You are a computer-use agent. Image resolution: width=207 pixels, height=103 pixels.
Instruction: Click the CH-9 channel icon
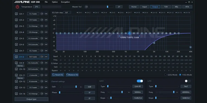[x=16, y=63]
